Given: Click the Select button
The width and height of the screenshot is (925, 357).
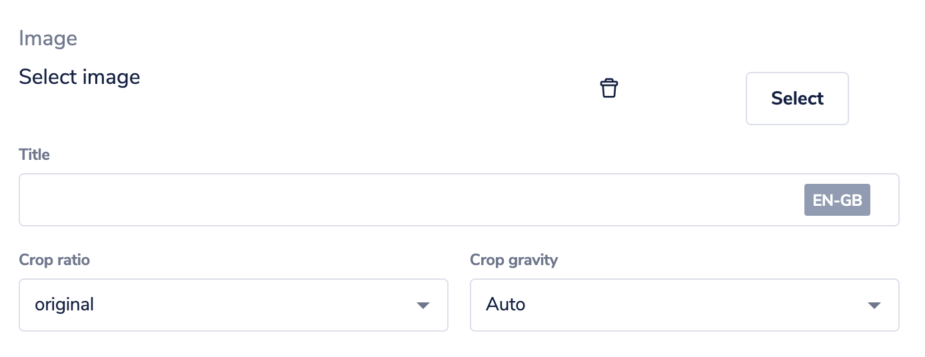Looking at the screenshot, I should [797, 99].
